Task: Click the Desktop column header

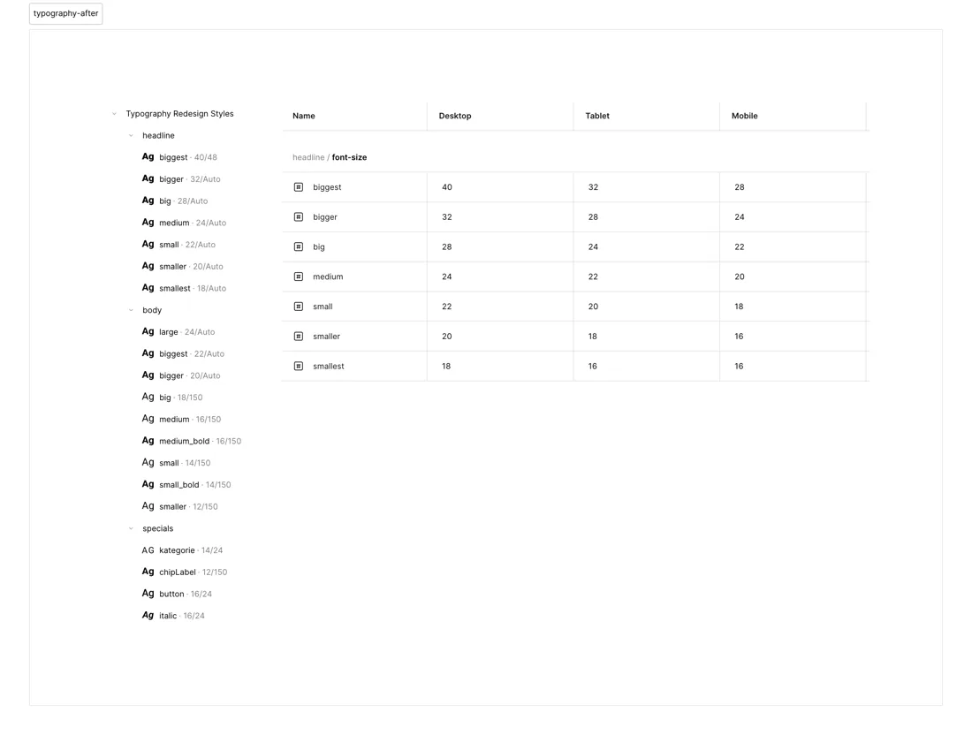Action: click(455, 116)
